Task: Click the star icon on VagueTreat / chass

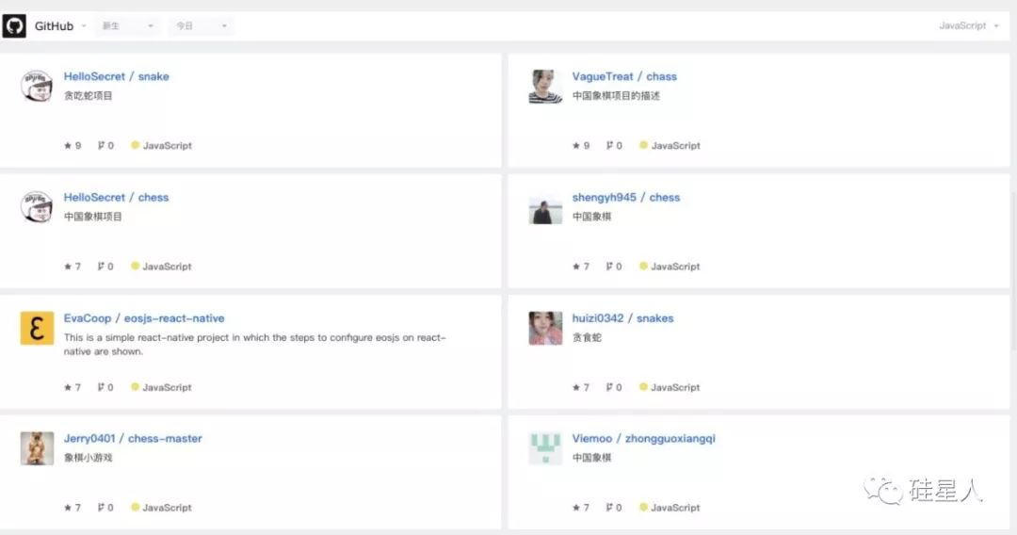Action: pyautogui.click(x=576, y=145)
